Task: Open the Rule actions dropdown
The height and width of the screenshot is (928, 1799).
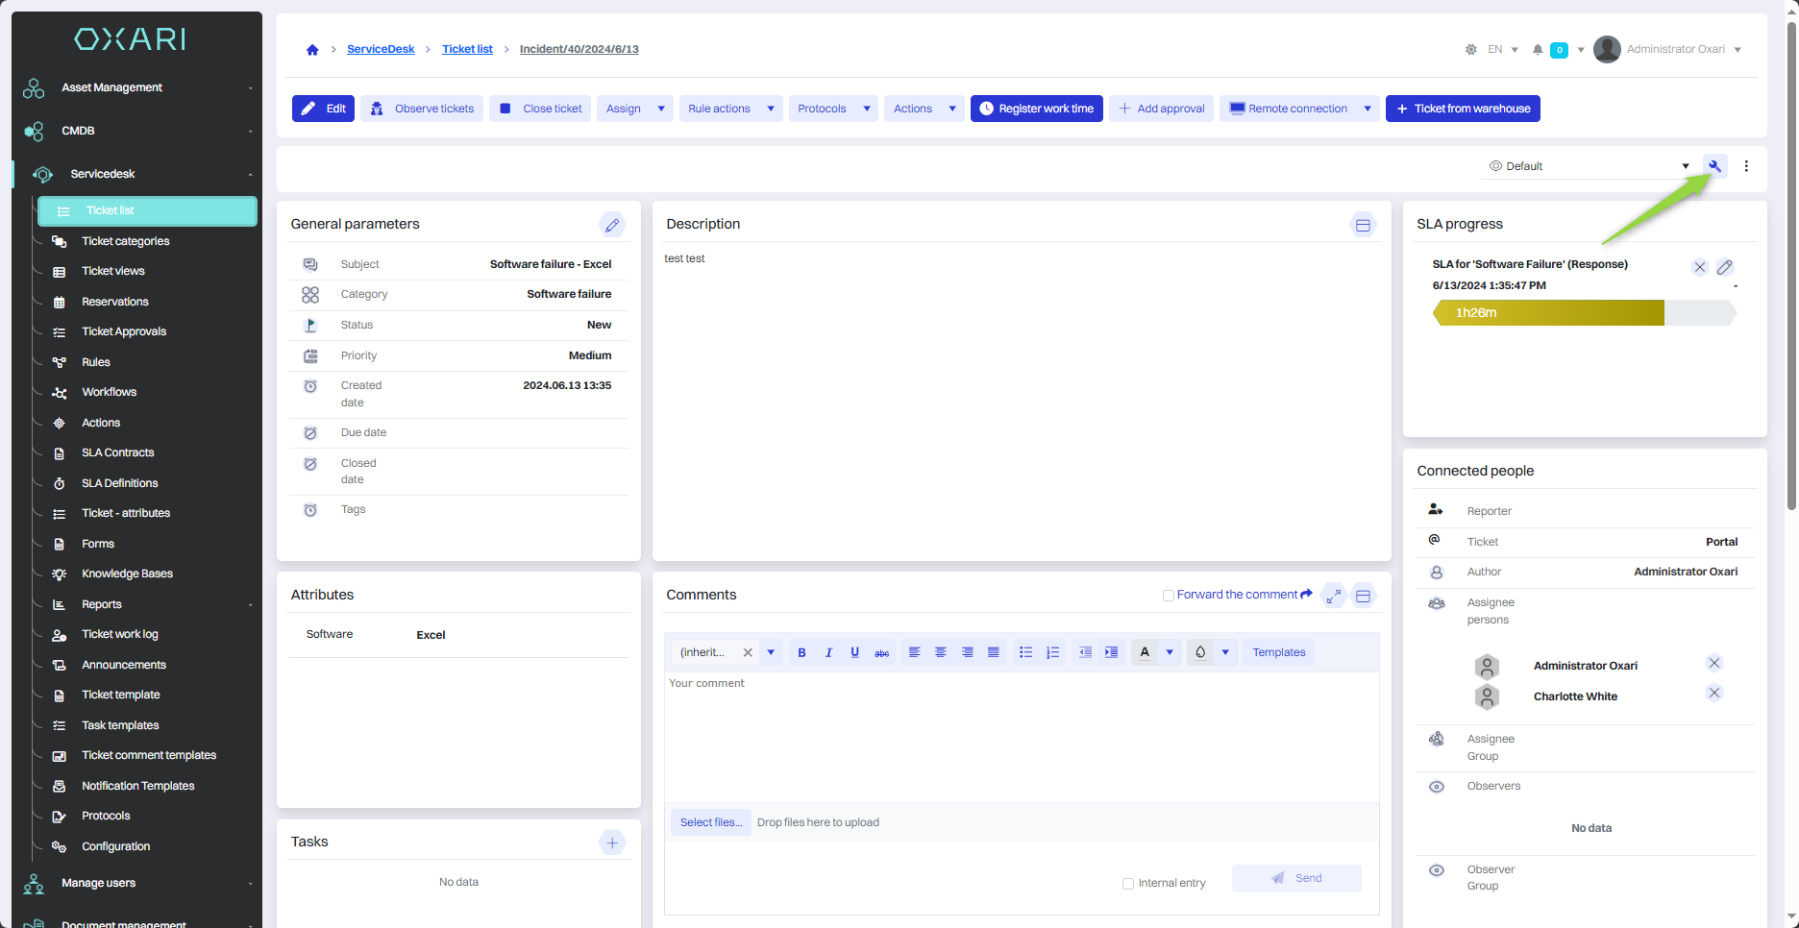Action: [730, 109]
